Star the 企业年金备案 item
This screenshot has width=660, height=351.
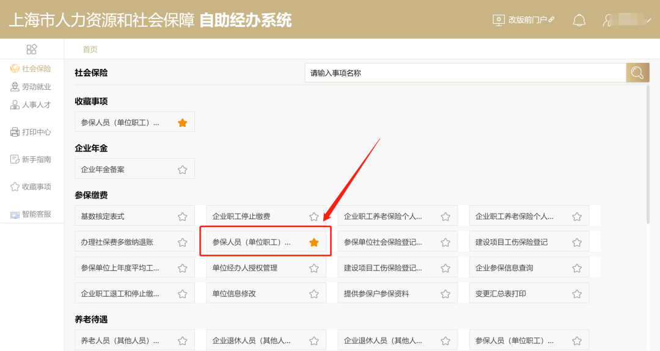coord(182,170)
